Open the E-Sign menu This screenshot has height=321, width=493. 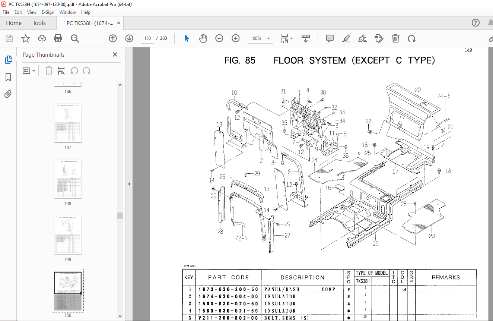pos(48,12)
